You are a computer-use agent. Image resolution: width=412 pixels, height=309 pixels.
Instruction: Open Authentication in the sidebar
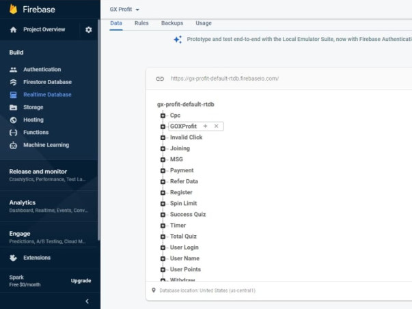42,70
